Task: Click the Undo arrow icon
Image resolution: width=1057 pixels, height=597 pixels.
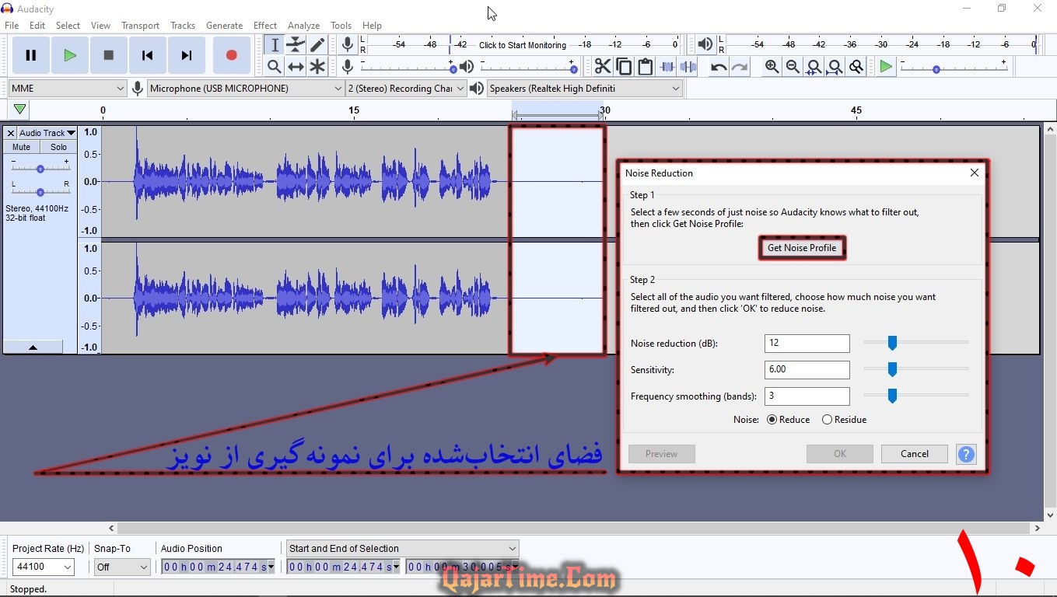Action: 719,67
